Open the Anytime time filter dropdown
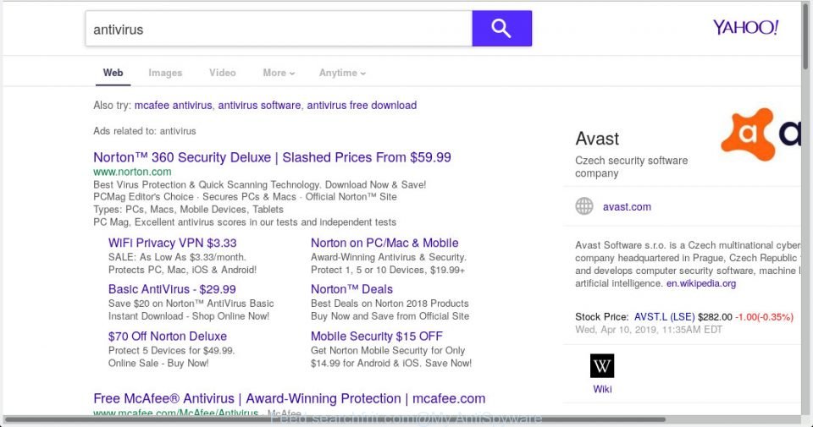The image size is (813, 427). tap(342, 73)
